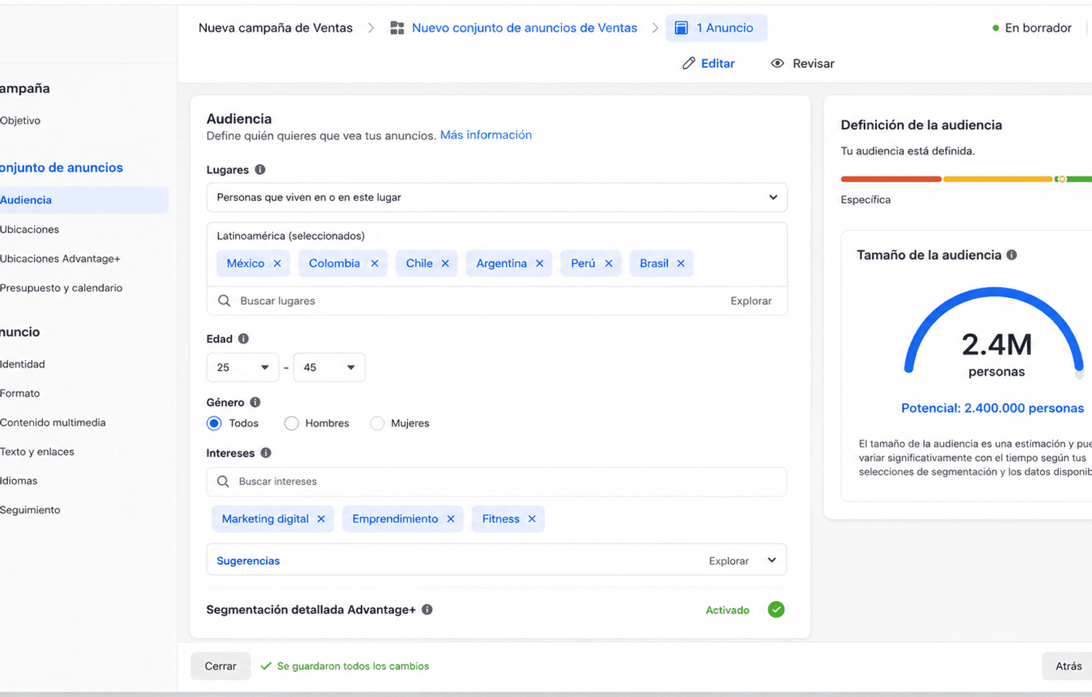Click the Explorar option in Sugerencias

pos(729,561)
